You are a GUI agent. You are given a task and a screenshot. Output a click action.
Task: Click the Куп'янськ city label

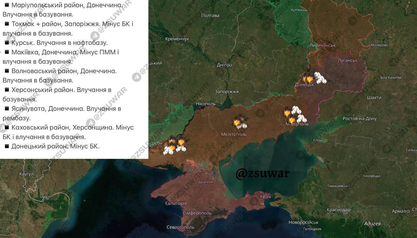[299, 10]
